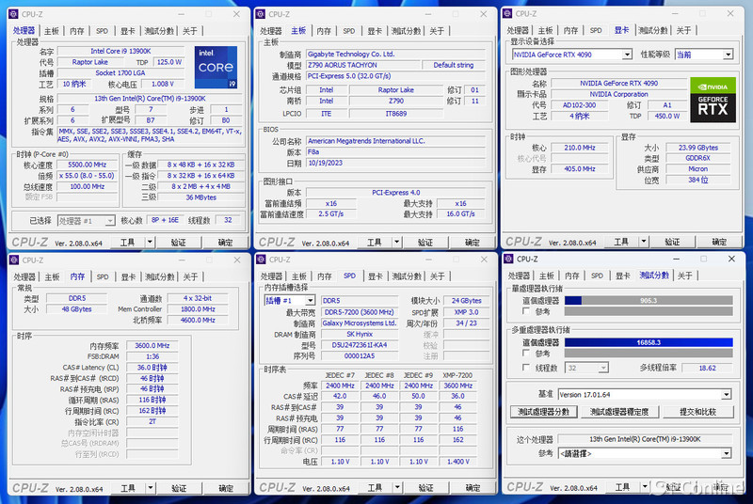Expand 工具 arrow in the 内存 window

point(151,488)
